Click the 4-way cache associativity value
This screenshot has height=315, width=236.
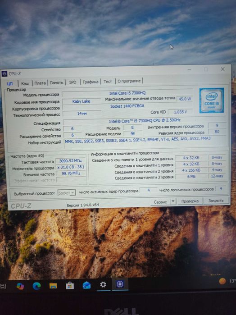[x=217, y=170]
